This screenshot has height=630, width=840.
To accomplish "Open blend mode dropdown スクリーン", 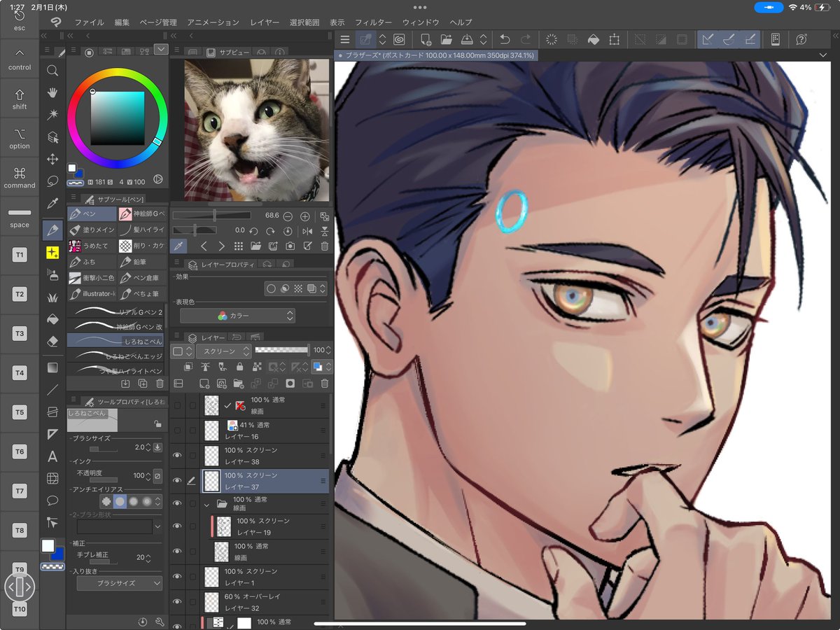I will (223, 351).
